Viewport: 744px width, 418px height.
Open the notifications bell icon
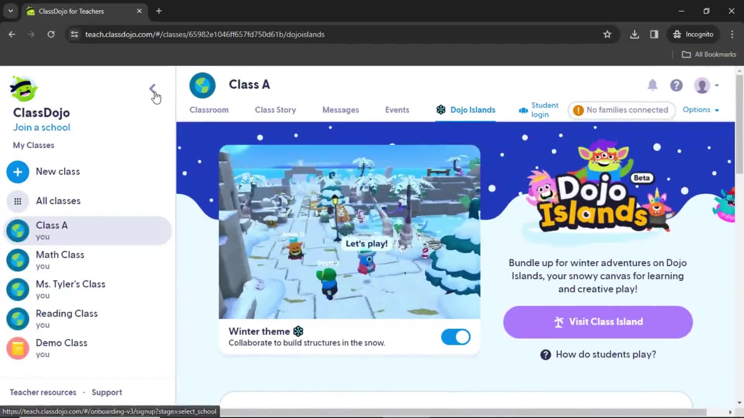[x=653, y=85]
